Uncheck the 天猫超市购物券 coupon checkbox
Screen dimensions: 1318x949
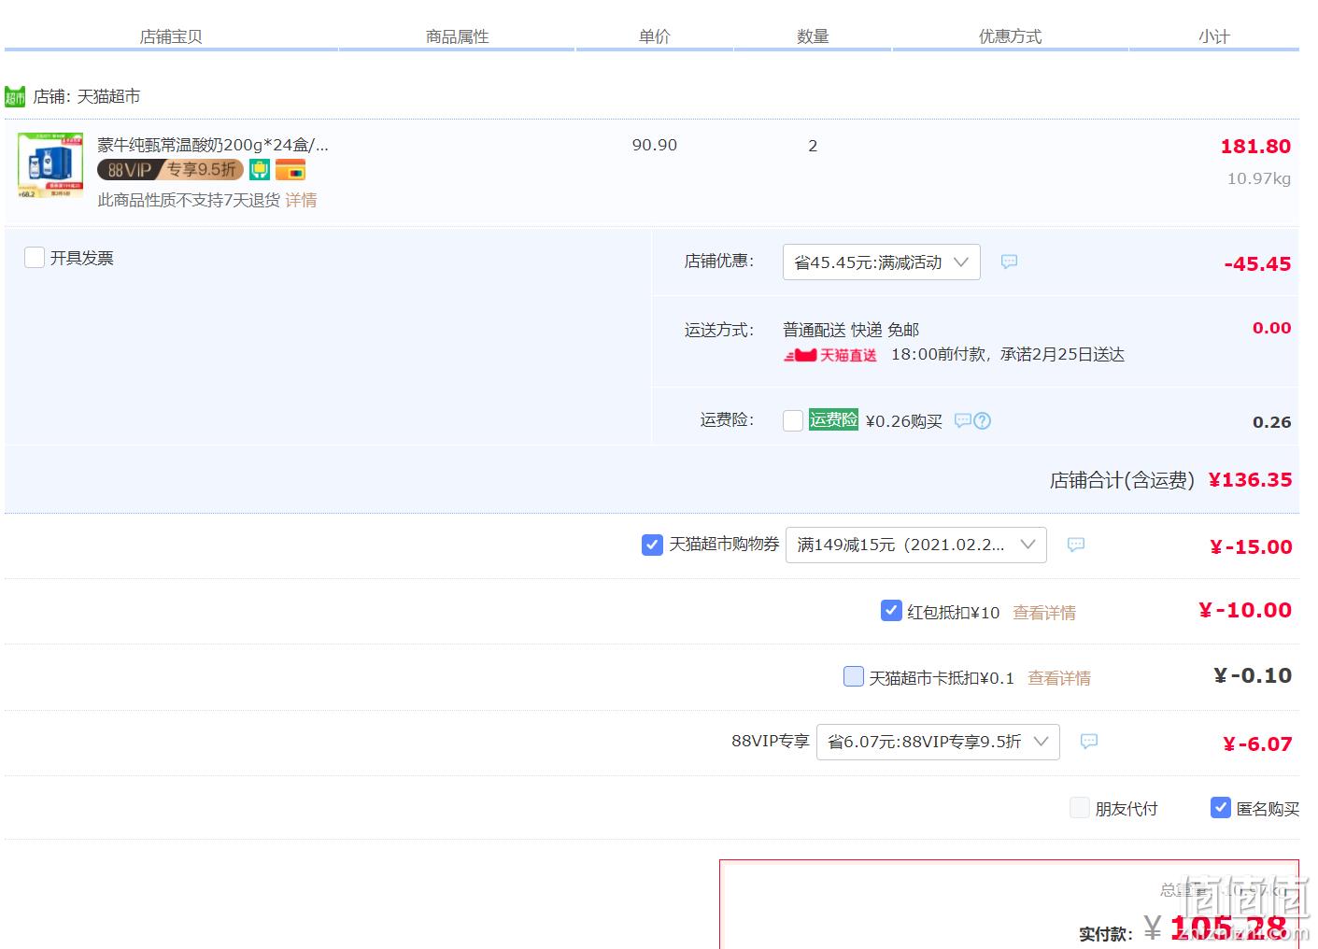click(652, 545)
